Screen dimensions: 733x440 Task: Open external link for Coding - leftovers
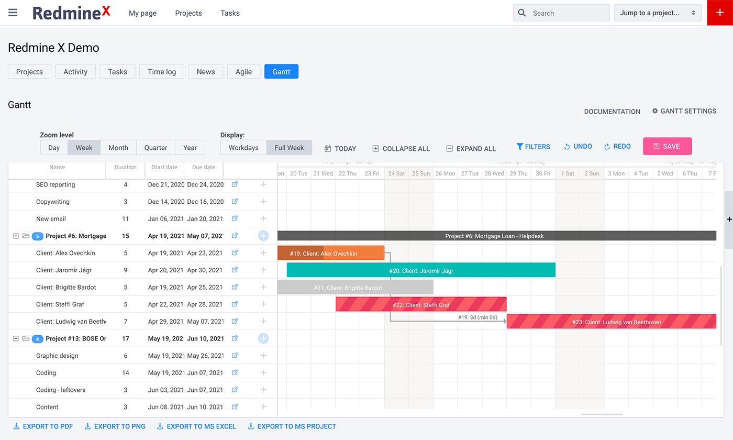235,390
